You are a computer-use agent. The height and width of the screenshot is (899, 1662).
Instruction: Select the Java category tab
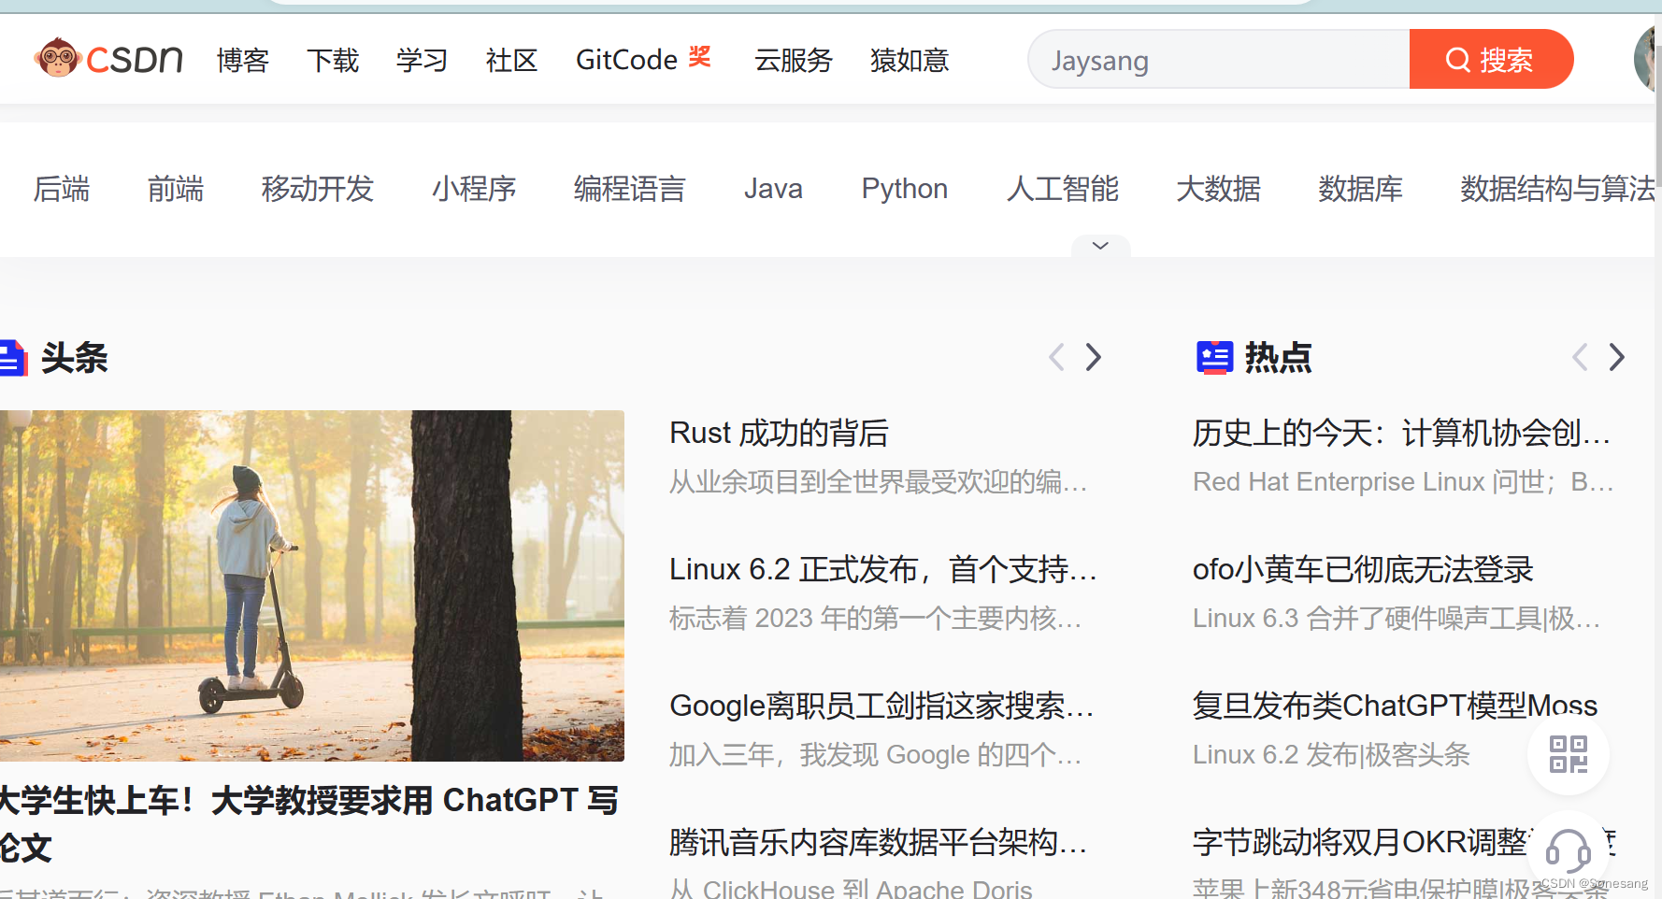click(x=773, y=189)
